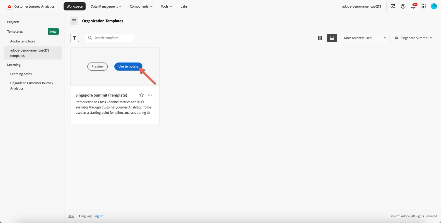
Task: Select adobe-demo-americas-275 templates
Action: [x=33, y=53]
